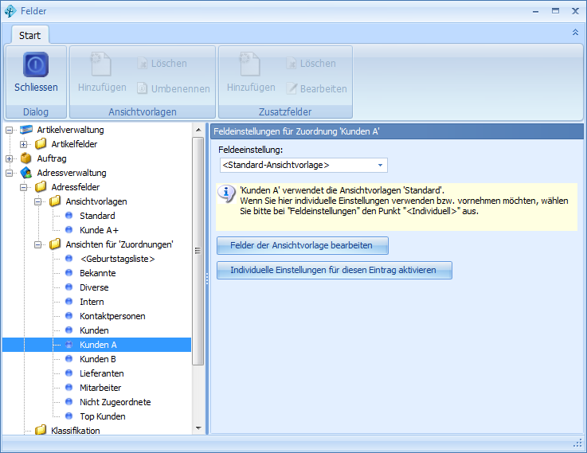Image resolution: width=587 pixels, height=453 pixels.
Task: Select the Standard view template item
Action: 97,216
